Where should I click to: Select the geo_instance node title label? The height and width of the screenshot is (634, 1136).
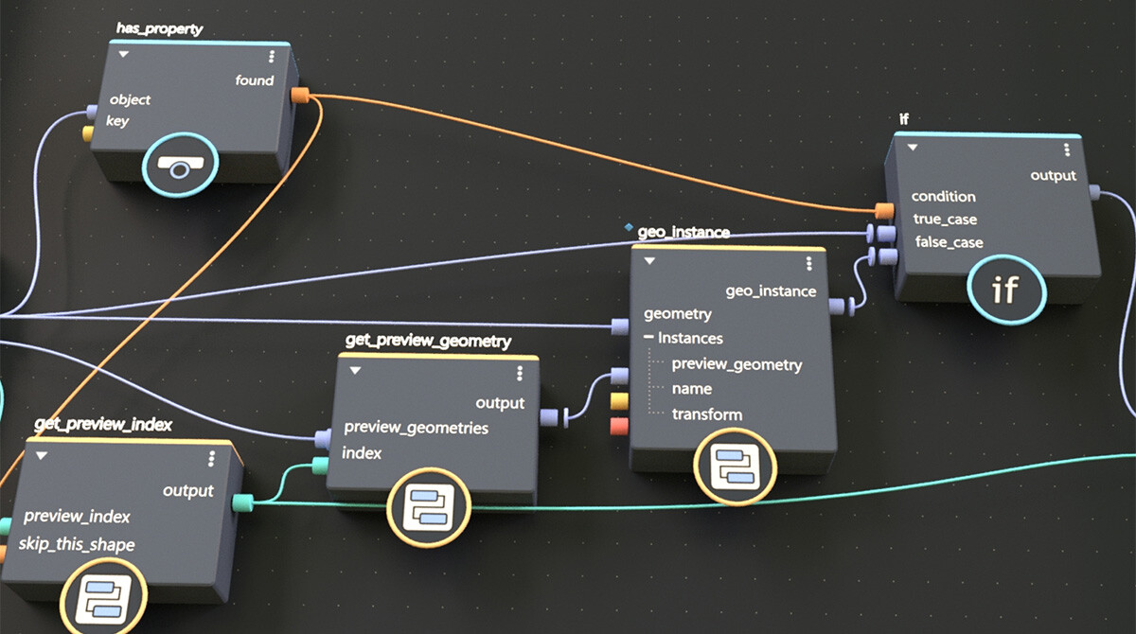(683, 232)
